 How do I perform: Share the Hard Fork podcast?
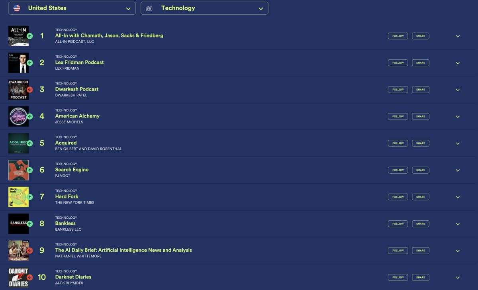420,197
